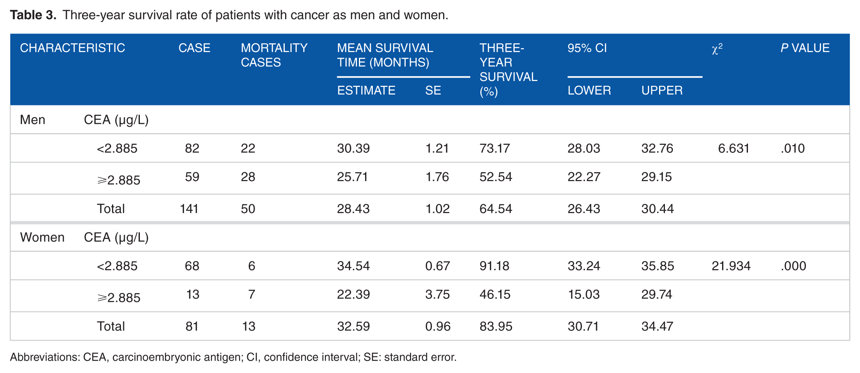Click women's total survival 83.95
Screen dimensions: 860x373
pyautogui.click(x=496, y=326)
